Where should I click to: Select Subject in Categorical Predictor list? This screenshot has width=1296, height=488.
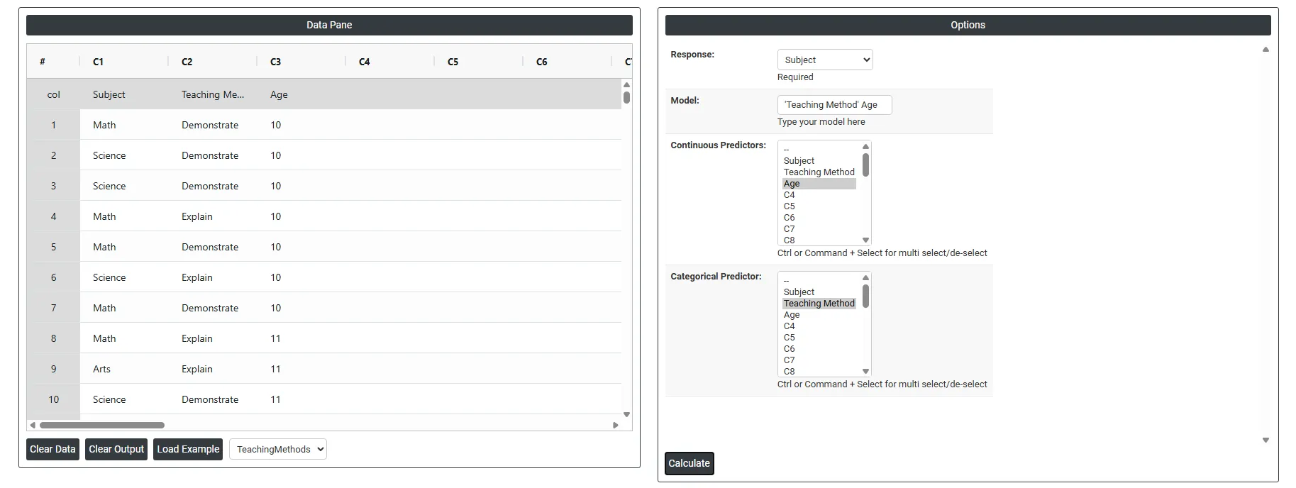pos(819,292)
